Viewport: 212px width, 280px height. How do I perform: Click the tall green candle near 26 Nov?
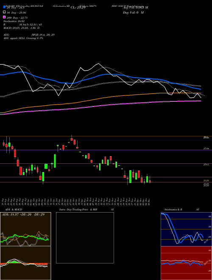[x=130, y=176]
